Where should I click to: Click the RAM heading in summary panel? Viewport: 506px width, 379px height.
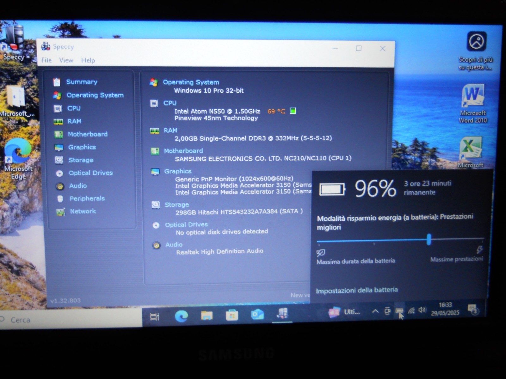tap(170, 130)
